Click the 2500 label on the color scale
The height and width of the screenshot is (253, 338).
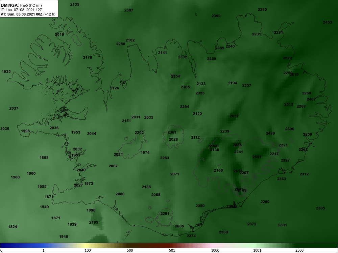[x=299, y=250]
